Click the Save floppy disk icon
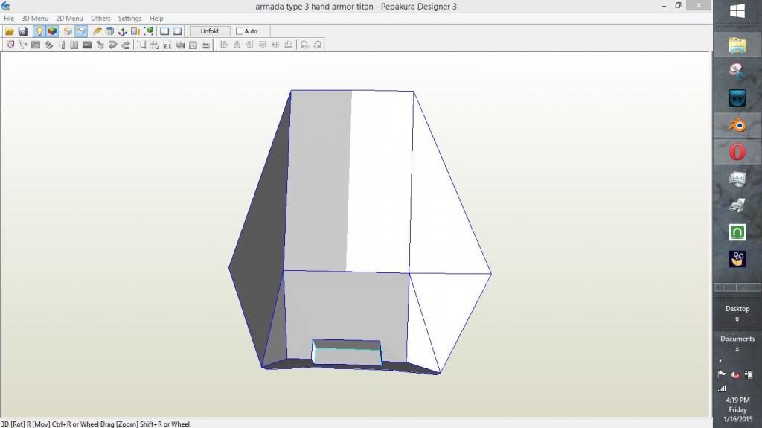The height and width of the screenshot is (428, 762). click(x=22, y=31)
